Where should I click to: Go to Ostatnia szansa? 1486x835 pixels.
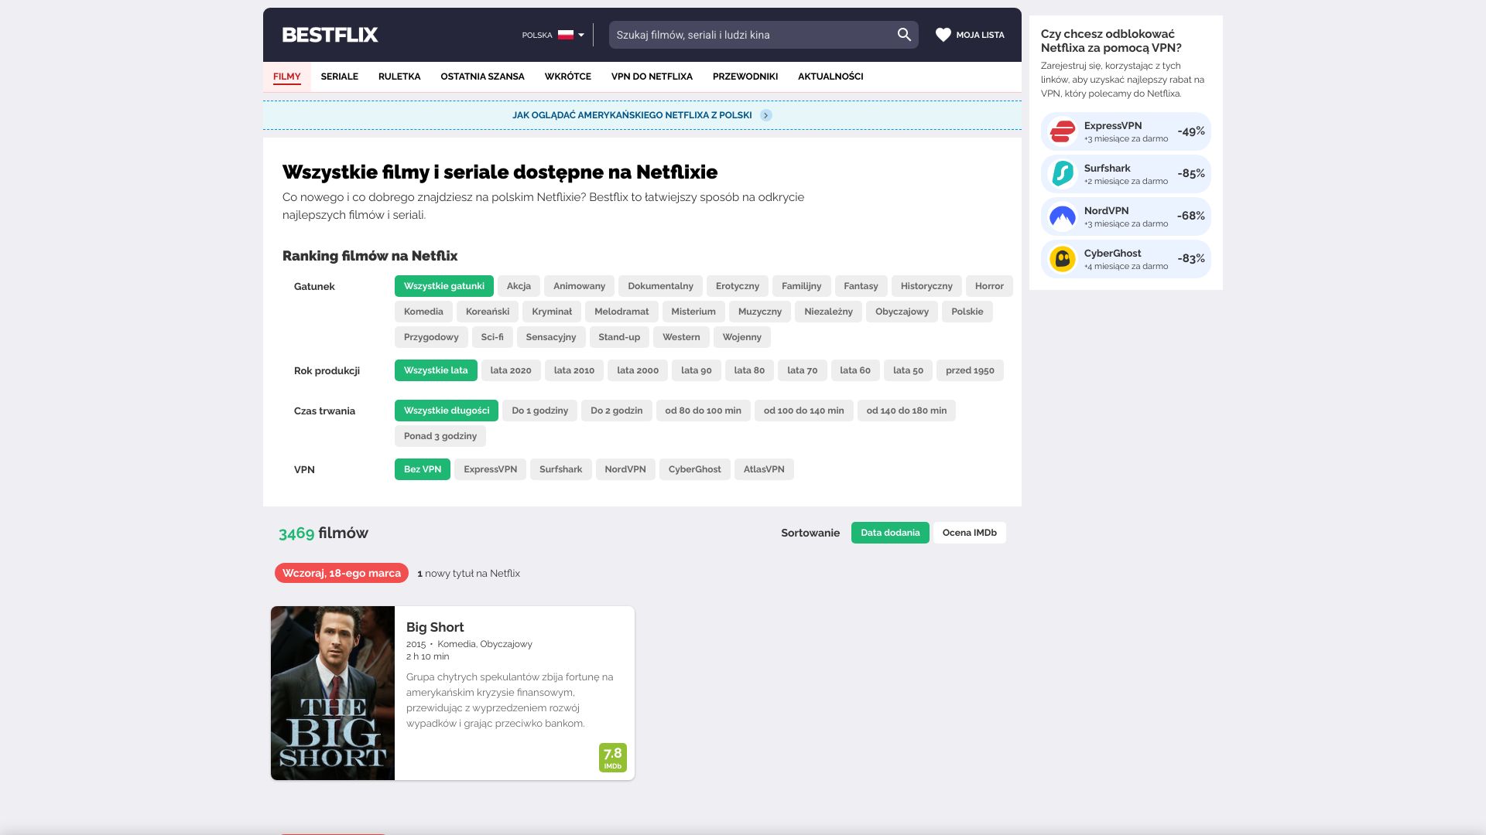coord(482,77)
